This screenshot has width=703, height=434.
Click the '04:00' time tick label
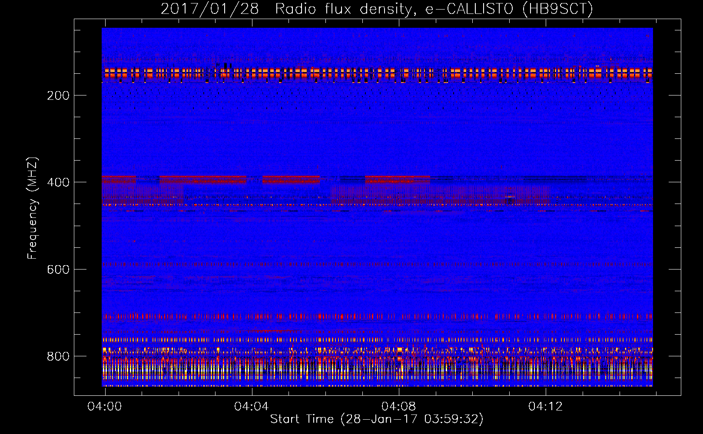[105, 407]
